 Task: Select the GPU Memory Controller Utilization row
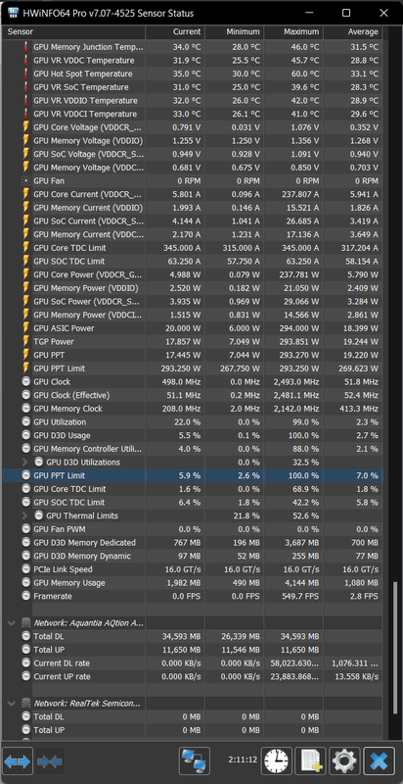coord(193,449)
